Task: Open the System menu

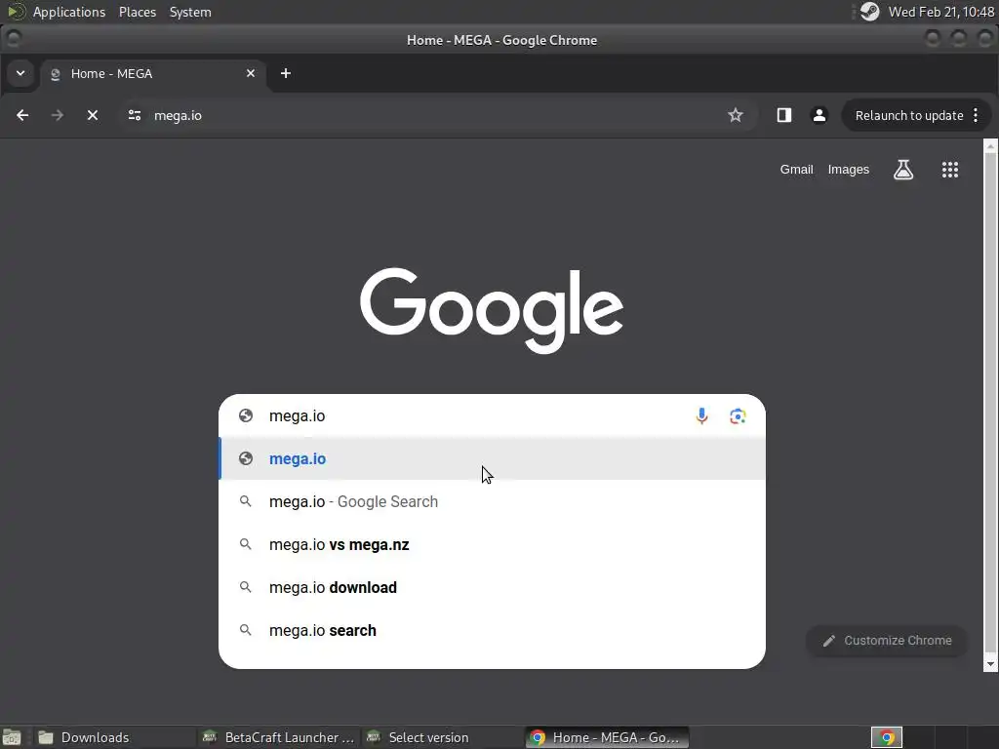Action: point(190,12)
